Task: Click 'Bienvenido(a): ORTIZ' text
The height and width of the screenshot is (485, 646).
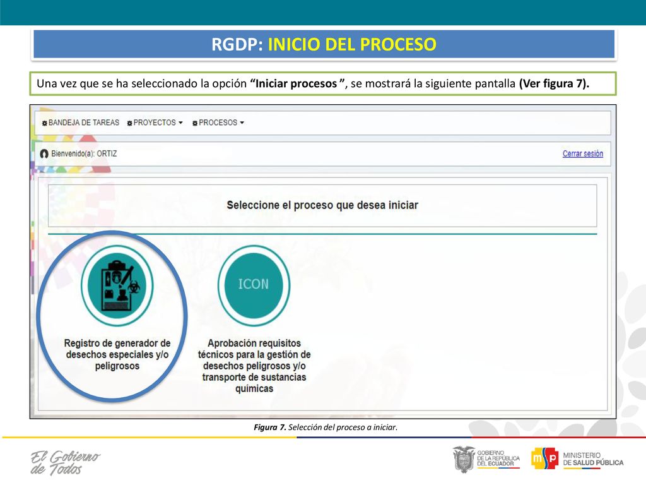Action: coord(84,153)
